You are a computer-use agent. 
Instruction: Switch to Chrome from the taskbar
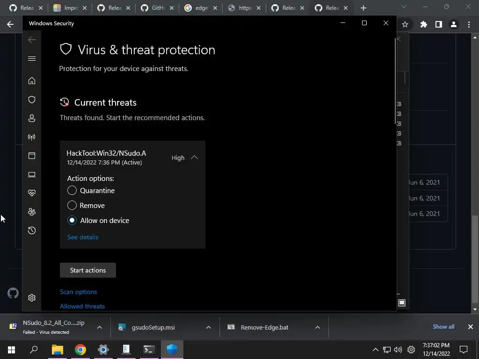click(x=80, y=350)
